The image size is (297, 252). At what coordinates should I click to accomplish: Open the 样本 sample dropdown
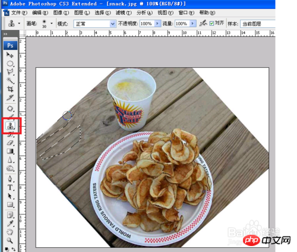click(258, 24)
